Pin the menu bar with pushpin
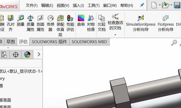Image resolution: width=181 pixels, height=108 pixels. [x=142, y=5]
